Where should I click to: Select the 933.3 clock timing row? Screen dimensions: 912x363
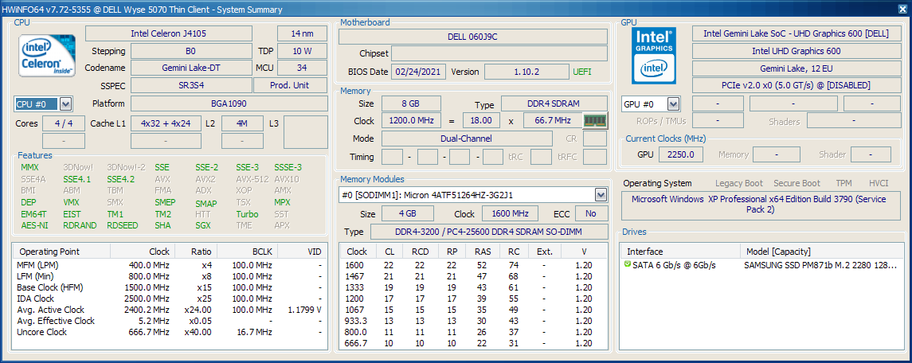click(x=473, y=321)
